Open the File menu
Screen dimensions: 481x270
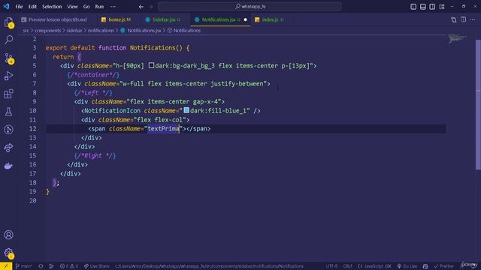[x=19, y=7]
